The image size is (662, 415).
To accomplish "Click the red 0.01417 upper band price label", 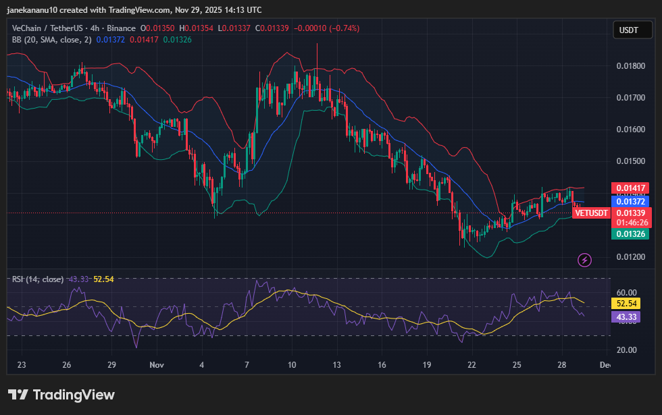I will 630,188.
